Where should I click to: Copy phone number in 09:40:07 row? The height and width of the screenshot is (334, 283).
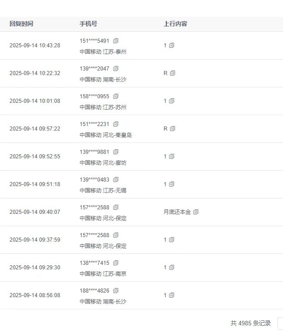pyautogui.click(x=116, y=207)
